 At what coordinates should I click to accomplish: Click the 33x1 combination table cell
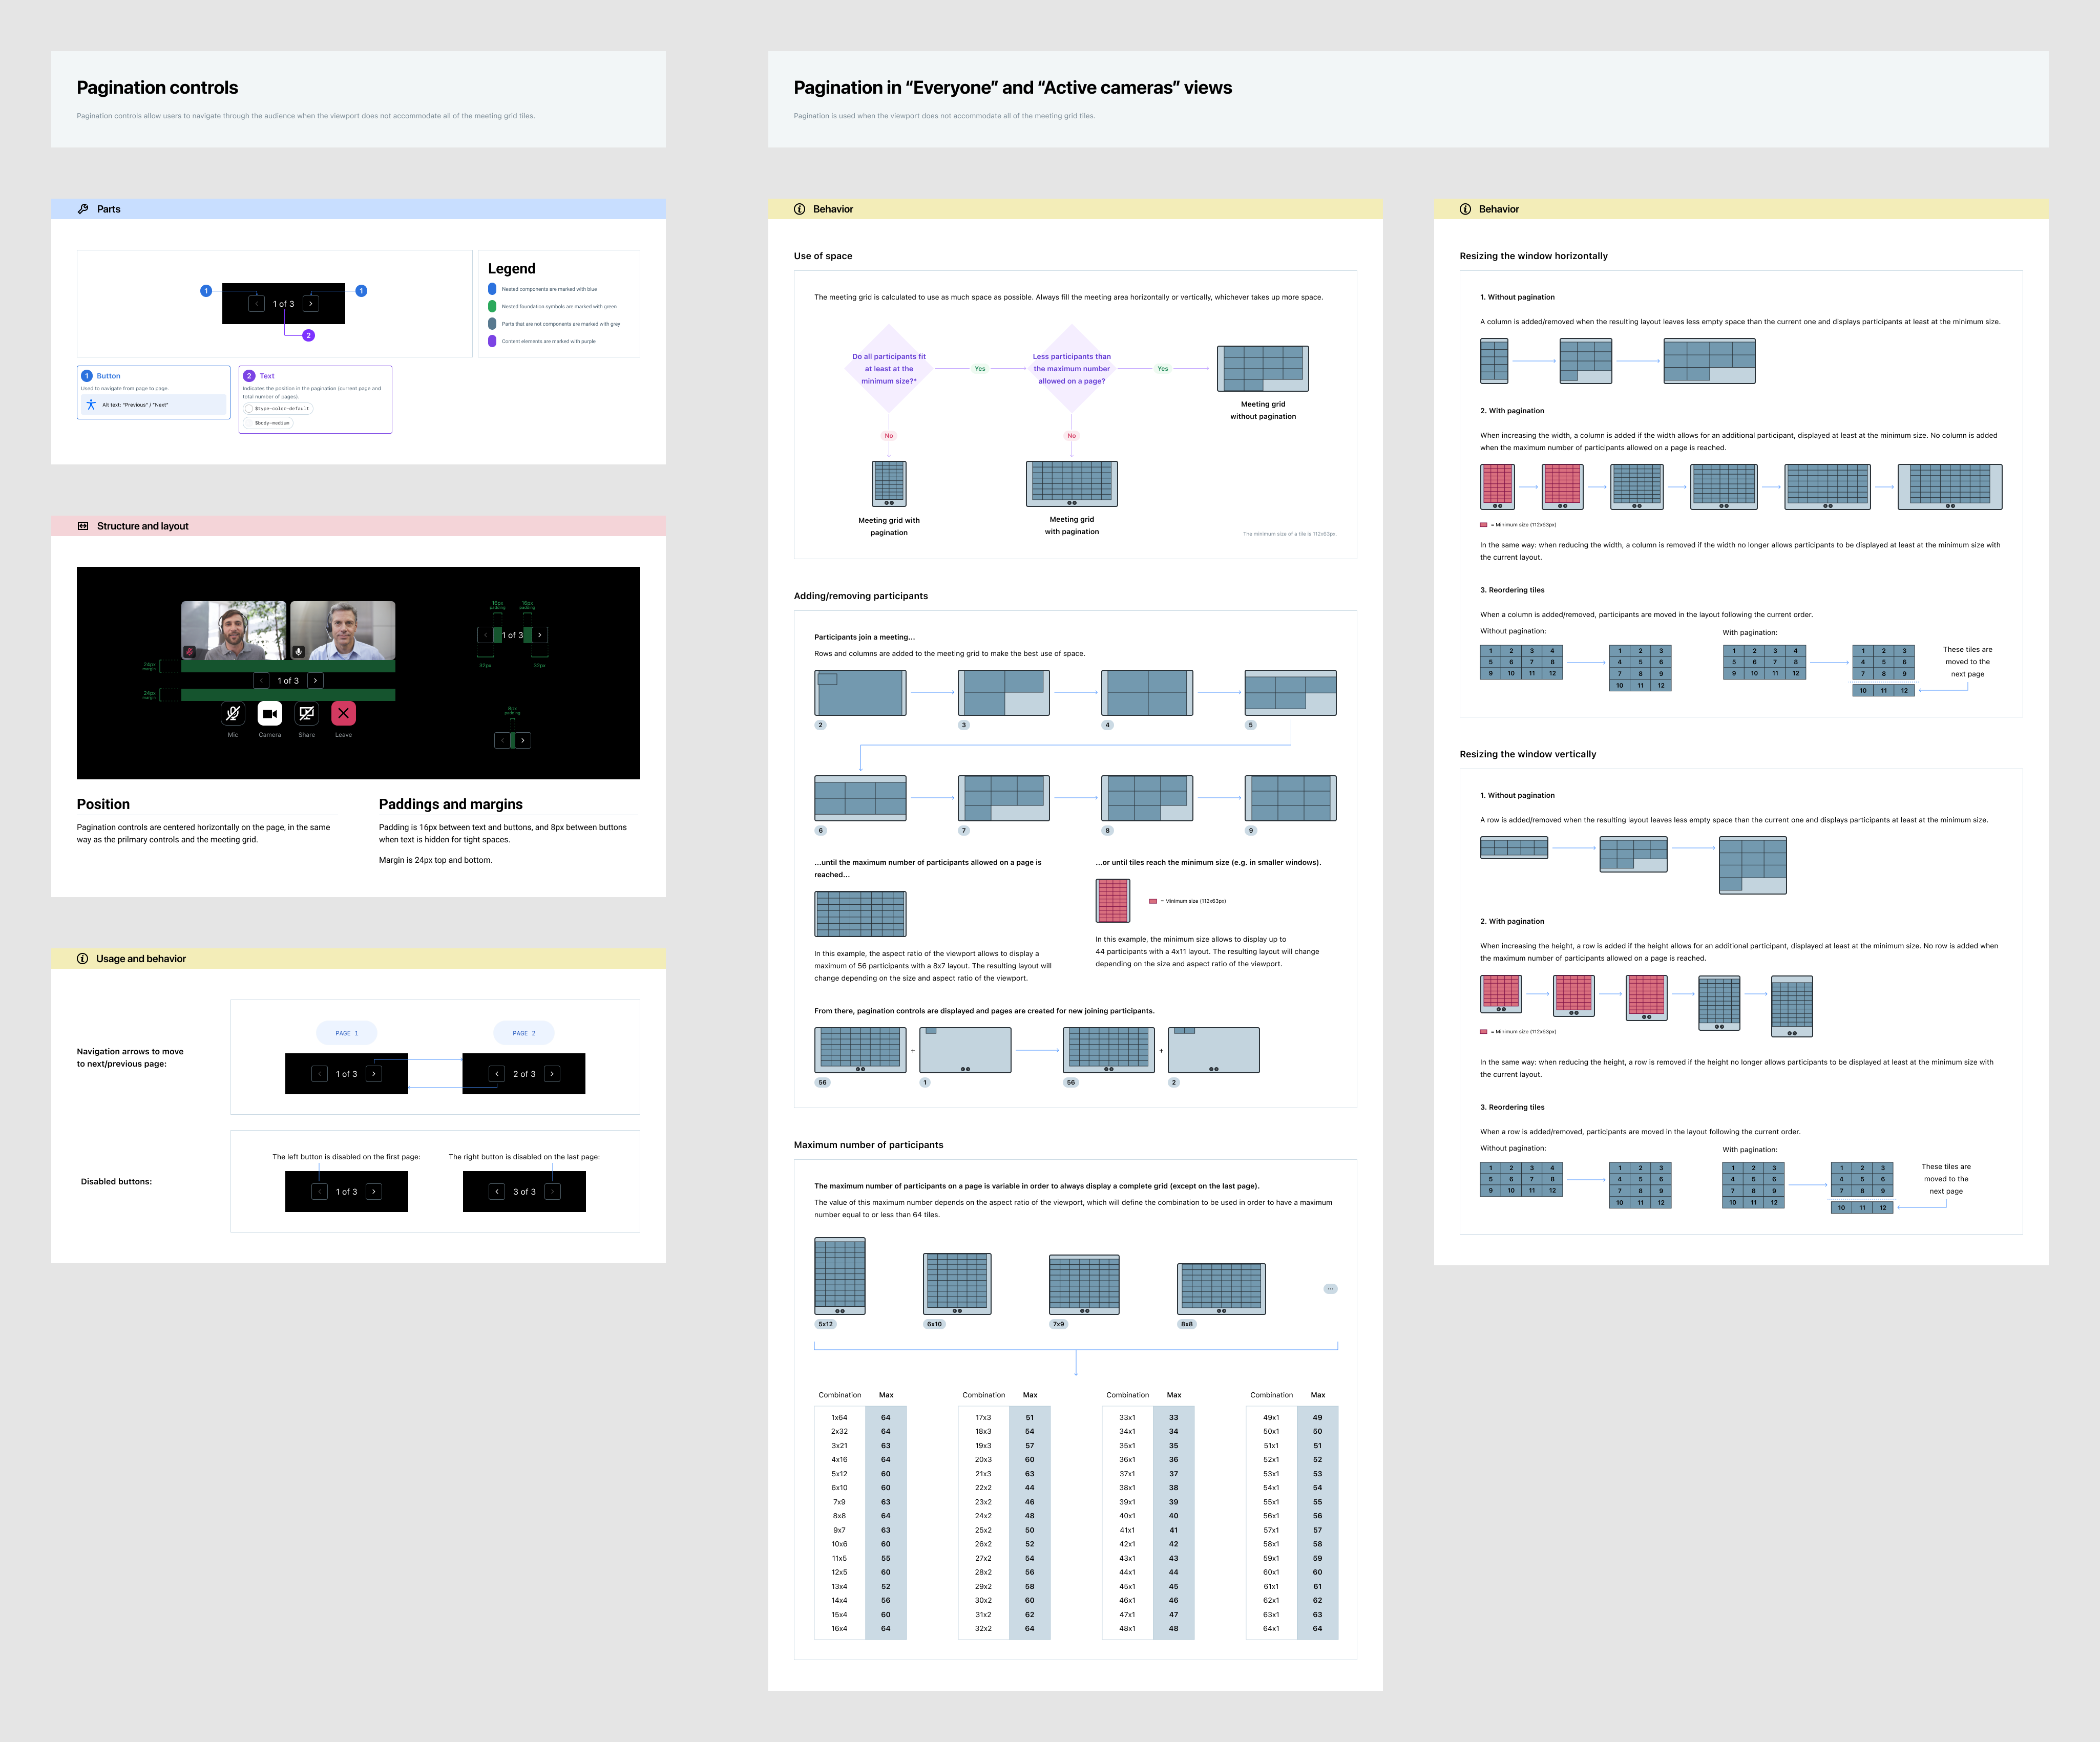tap(1128, 1417)
